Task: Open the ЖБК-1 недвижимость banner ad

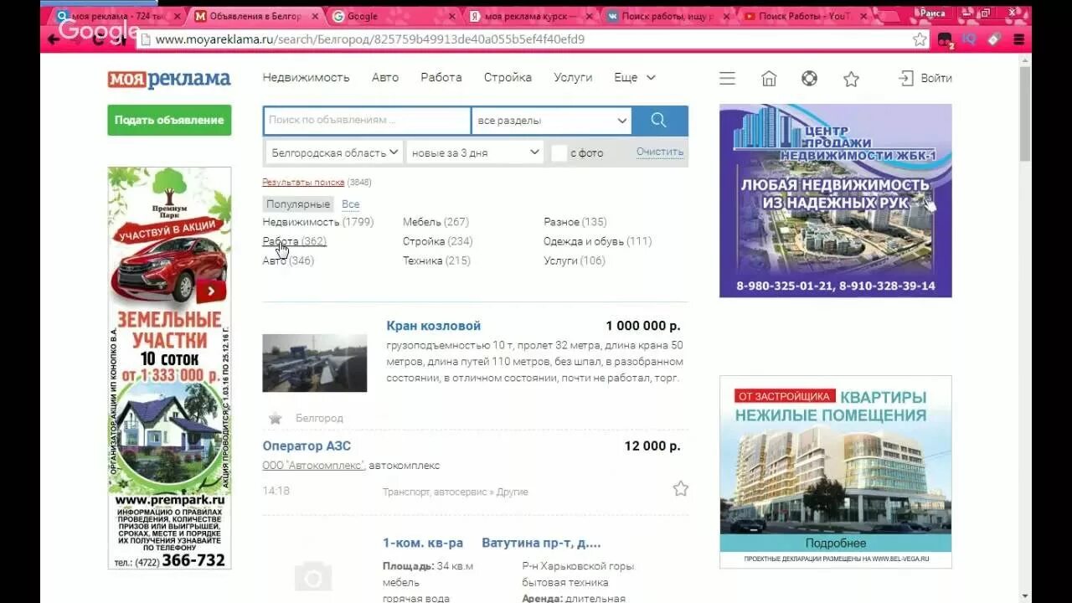Action: click(x=835, y=200)
